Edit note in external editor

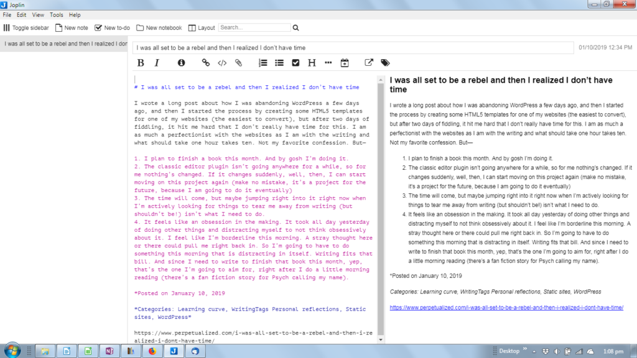click(x=369, y=63)
